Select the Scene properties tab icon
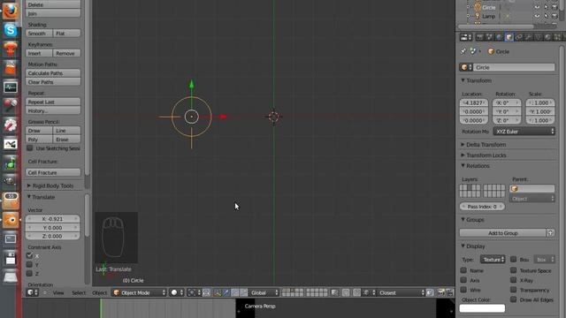Viewport: 566px width, 318px height. [489, 37]
